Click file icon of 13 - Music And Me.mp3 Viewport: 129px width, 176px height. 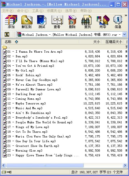click(x=5, y=108)
